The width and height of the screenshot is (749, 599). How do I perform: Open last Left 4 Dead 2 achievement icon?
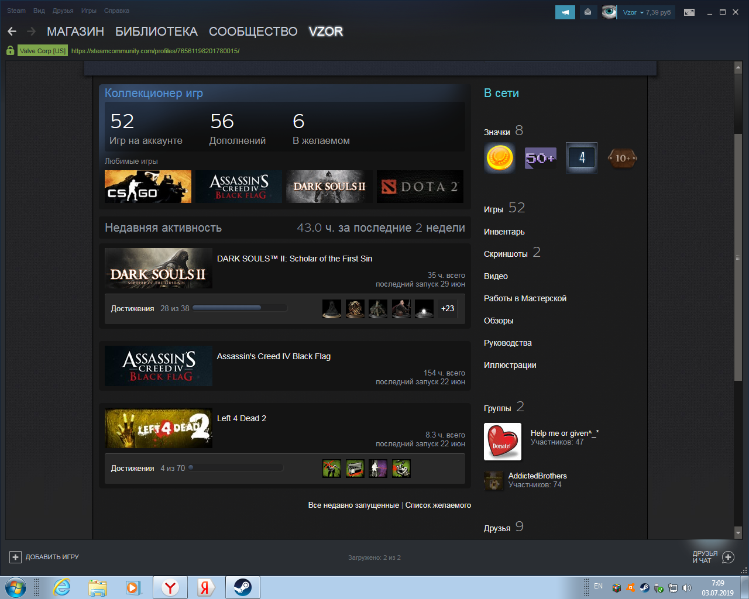401,469
